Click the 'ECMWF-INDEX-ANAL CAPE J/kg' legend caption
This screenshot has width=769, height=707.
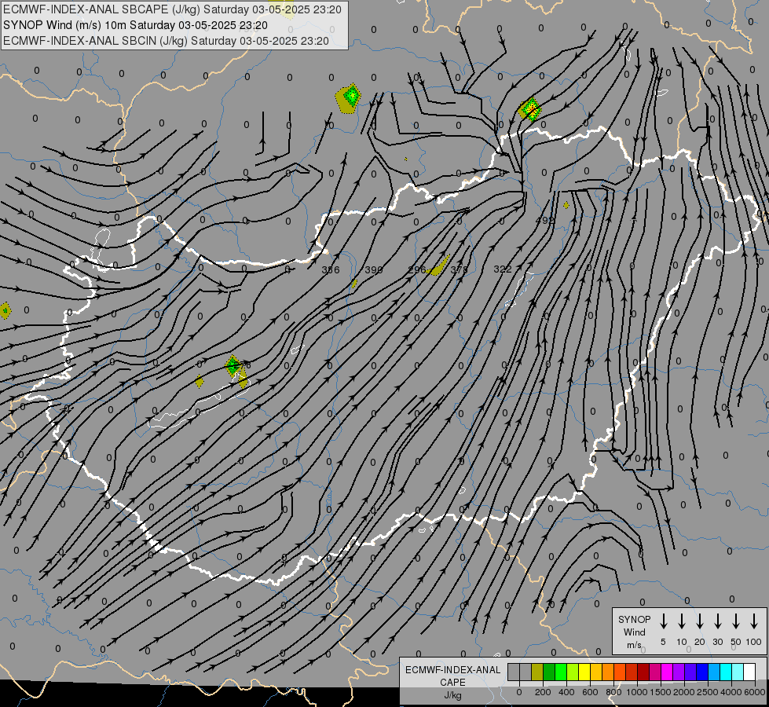point(452,683)
